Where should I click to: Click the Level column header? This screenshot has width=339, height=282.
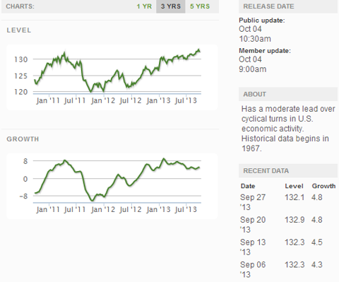point(294,186)
